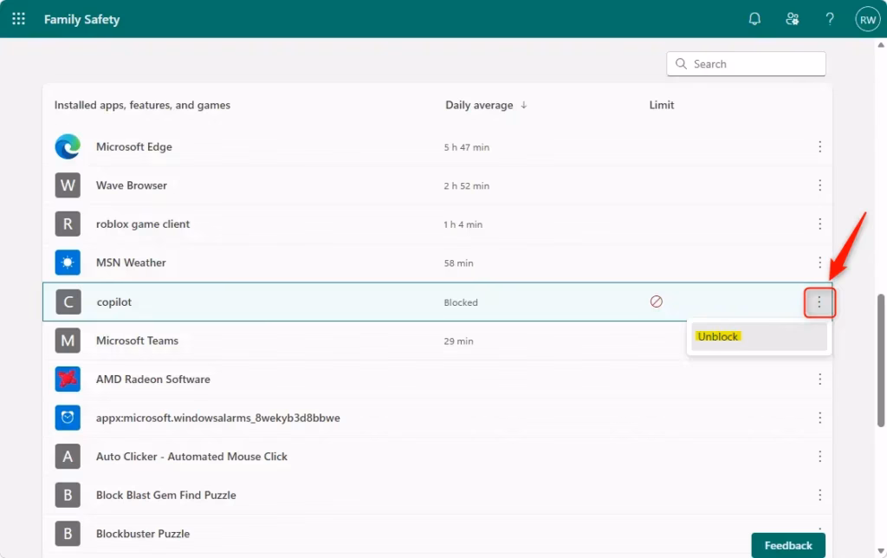Viewport: 887px width, 558px height.
Task: Click the MSN Weather sun icon
Action: pyautogui.click(x=68, y=263)
